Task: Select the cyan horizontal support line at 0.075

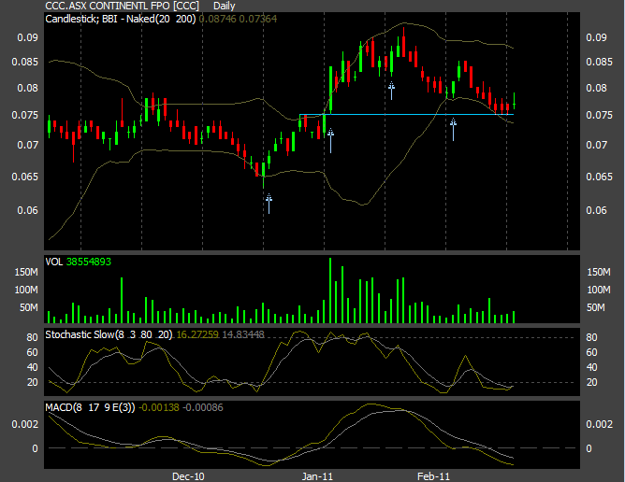Action: tap(407, 115)
